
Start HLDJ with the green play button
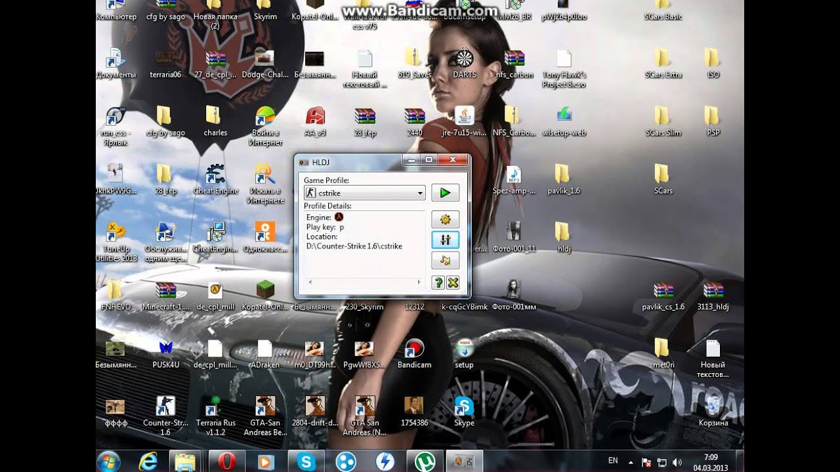(x=445, y=193)
